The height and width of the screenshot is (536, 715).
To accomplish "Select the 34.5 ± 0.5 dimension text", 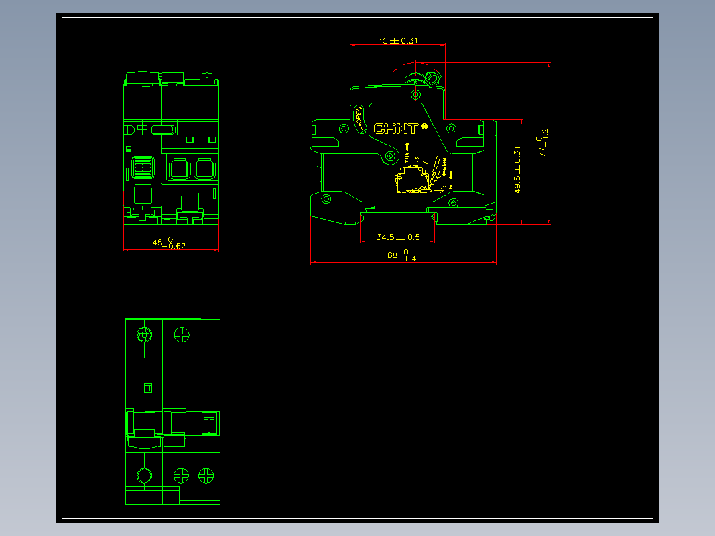I will (398, 237).
